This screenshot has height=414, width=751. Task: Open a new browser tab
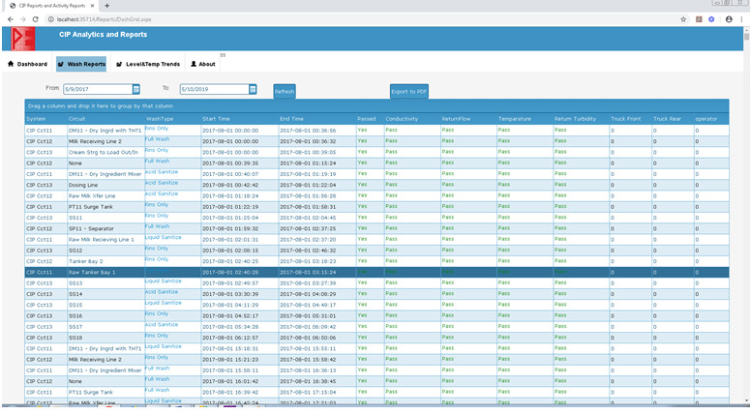point(107,6)
